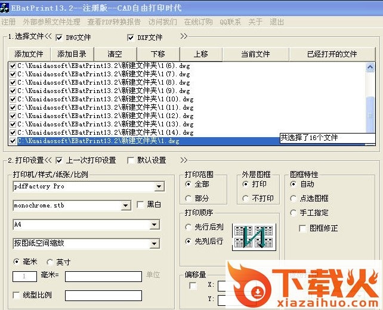Click the 退出 menu item
383x310 pixels.
[x=277, y=22]
